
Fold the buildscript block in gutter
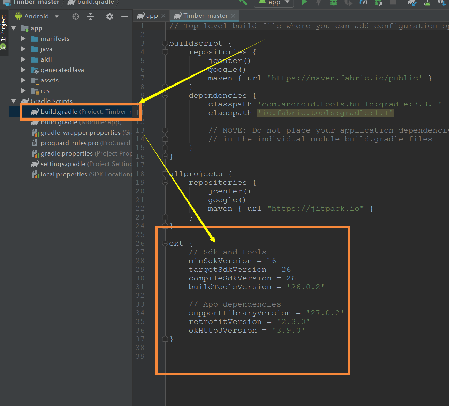(165, 43)
